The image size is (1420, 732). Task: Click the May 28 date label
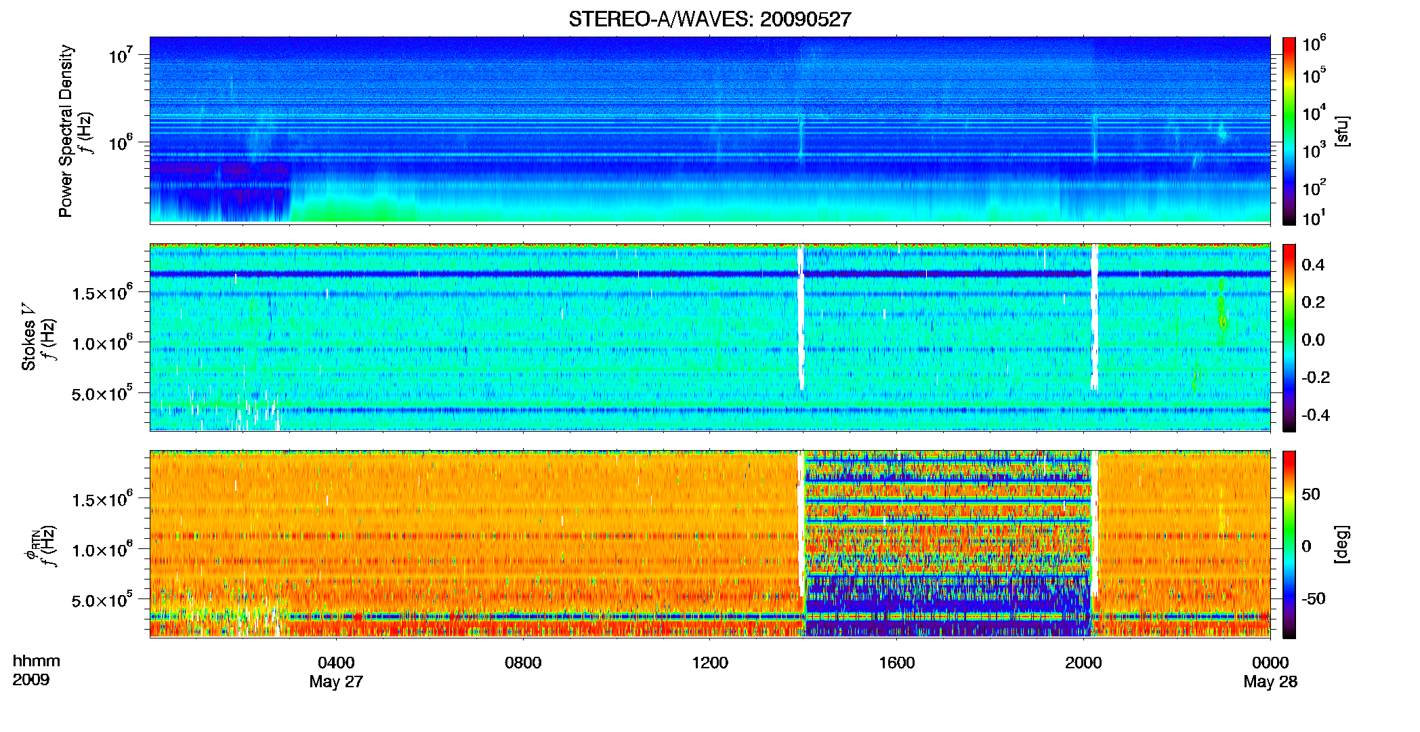1270,682
